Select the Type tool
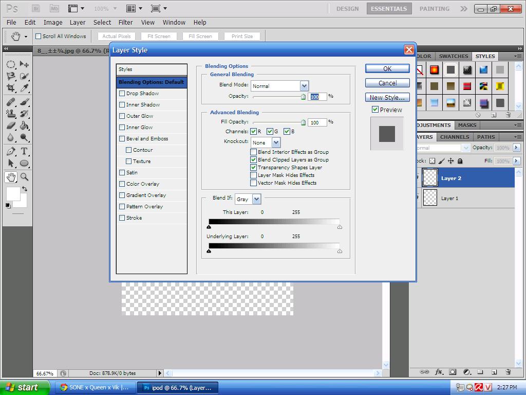The height and width of the screenshot is (395, 526). (x=24, y=151)
